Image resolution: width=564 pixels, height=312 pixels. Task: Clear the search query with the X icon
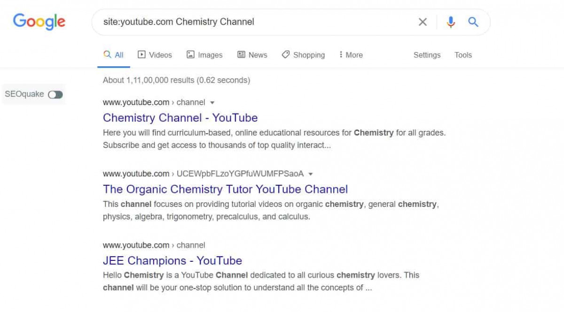pos(423,22)
